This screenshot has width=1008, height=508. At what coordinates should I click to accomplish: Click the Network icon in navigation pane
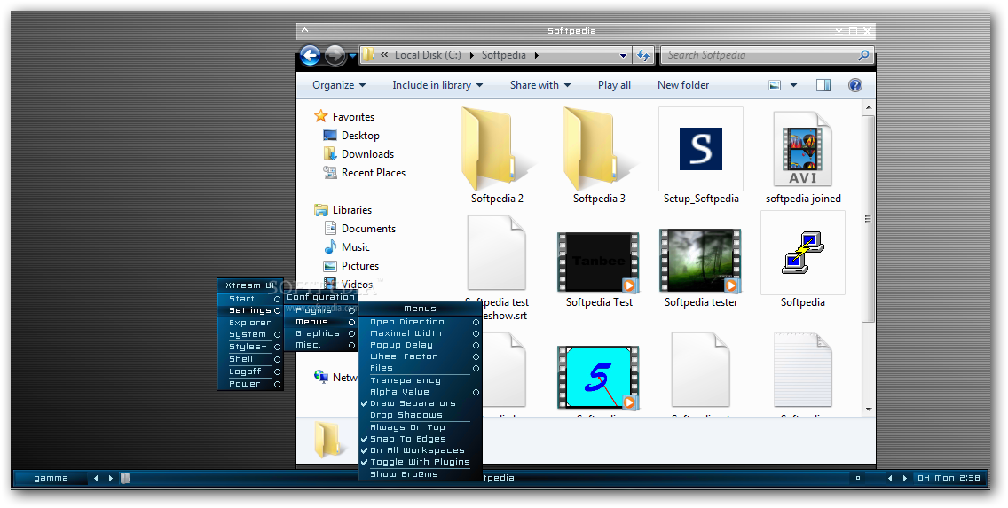[321, 376]
